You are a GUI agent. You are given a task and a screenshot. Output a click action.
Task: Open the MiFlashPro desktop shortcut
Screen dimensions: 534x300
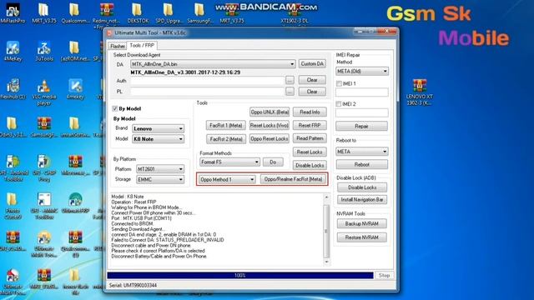pos(13,13)
